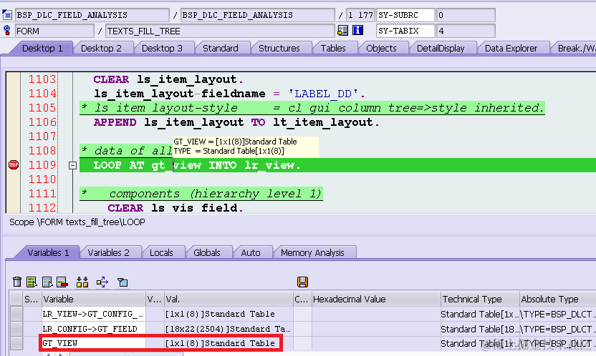Click the Val. column header
Image resolution: width=596 pixels, height=356 pixels.
click(229, 299)
